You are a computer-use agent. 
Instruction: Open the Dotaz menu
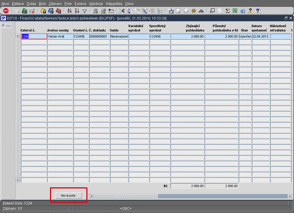(x=31, y=4)
